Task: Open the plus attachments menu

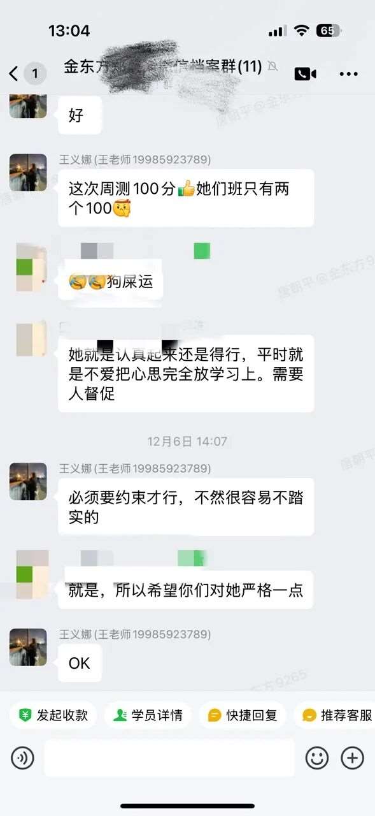Action: [352, 758]
